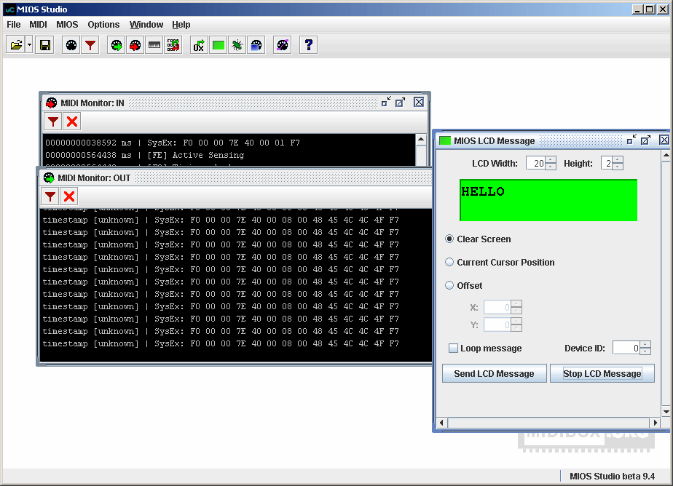Open the File menu

[14, 25]
